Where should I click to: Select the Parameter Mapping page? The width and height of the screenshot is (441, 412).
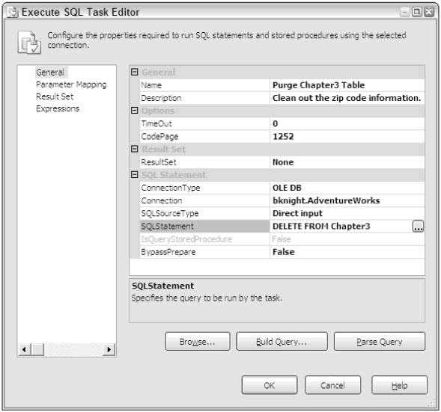click(x=71, y=84)
